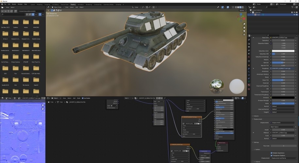The height and width of the screenshot is (163, 299).
Task: Open the viewport Options dropdown
Action: point(242,10)
